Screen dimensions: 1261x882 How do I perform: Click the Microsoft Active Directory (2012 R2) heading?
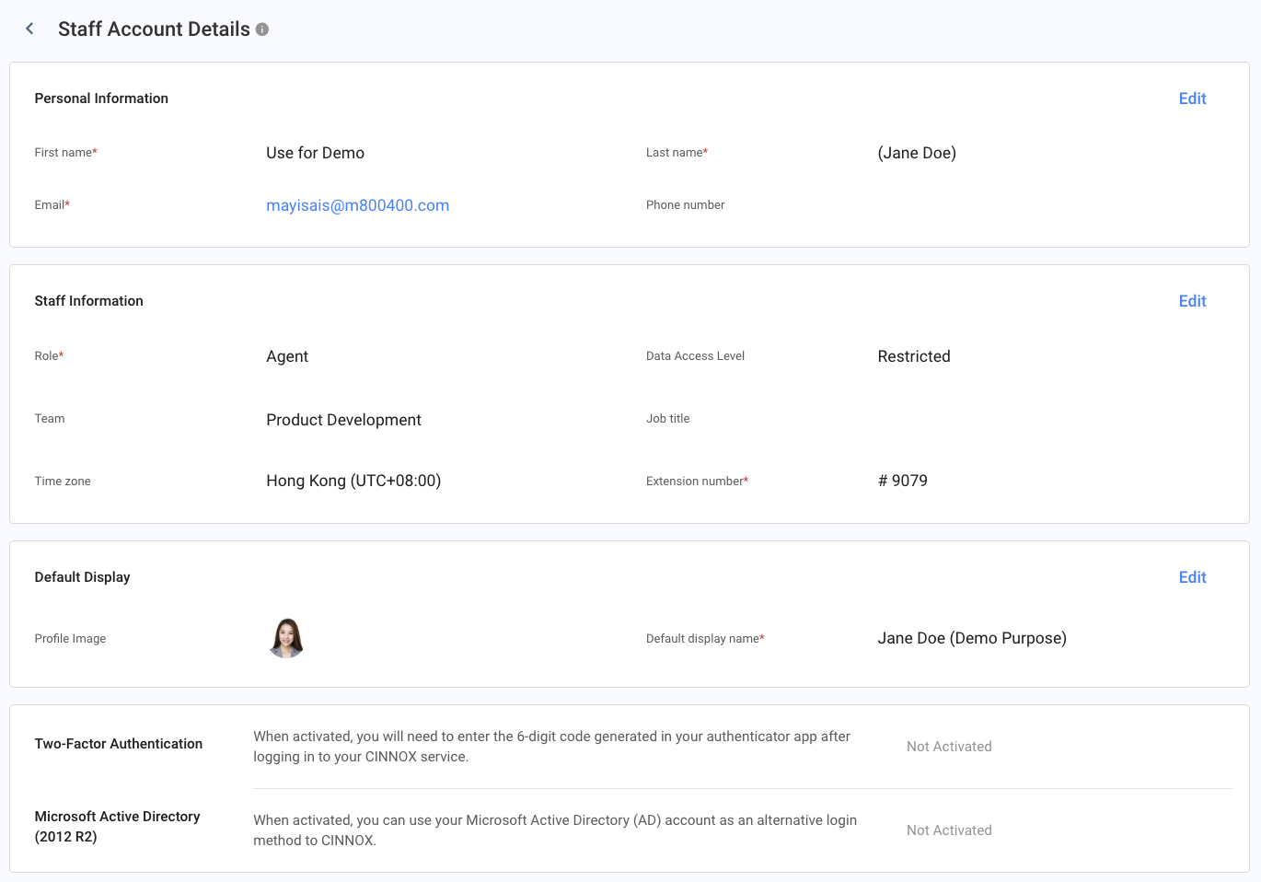tap(117, 827)
